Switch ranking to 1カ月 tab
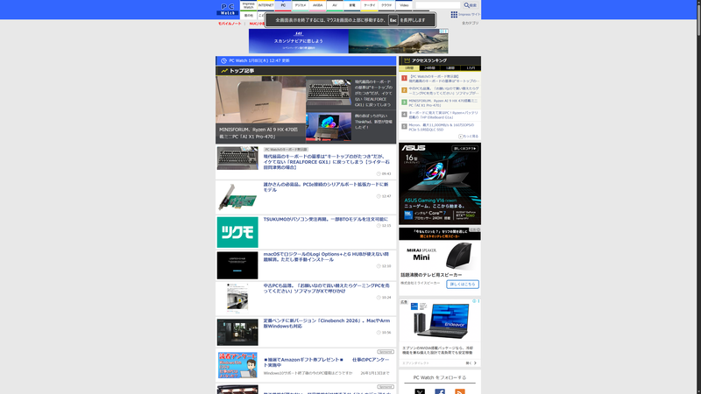 471,68
